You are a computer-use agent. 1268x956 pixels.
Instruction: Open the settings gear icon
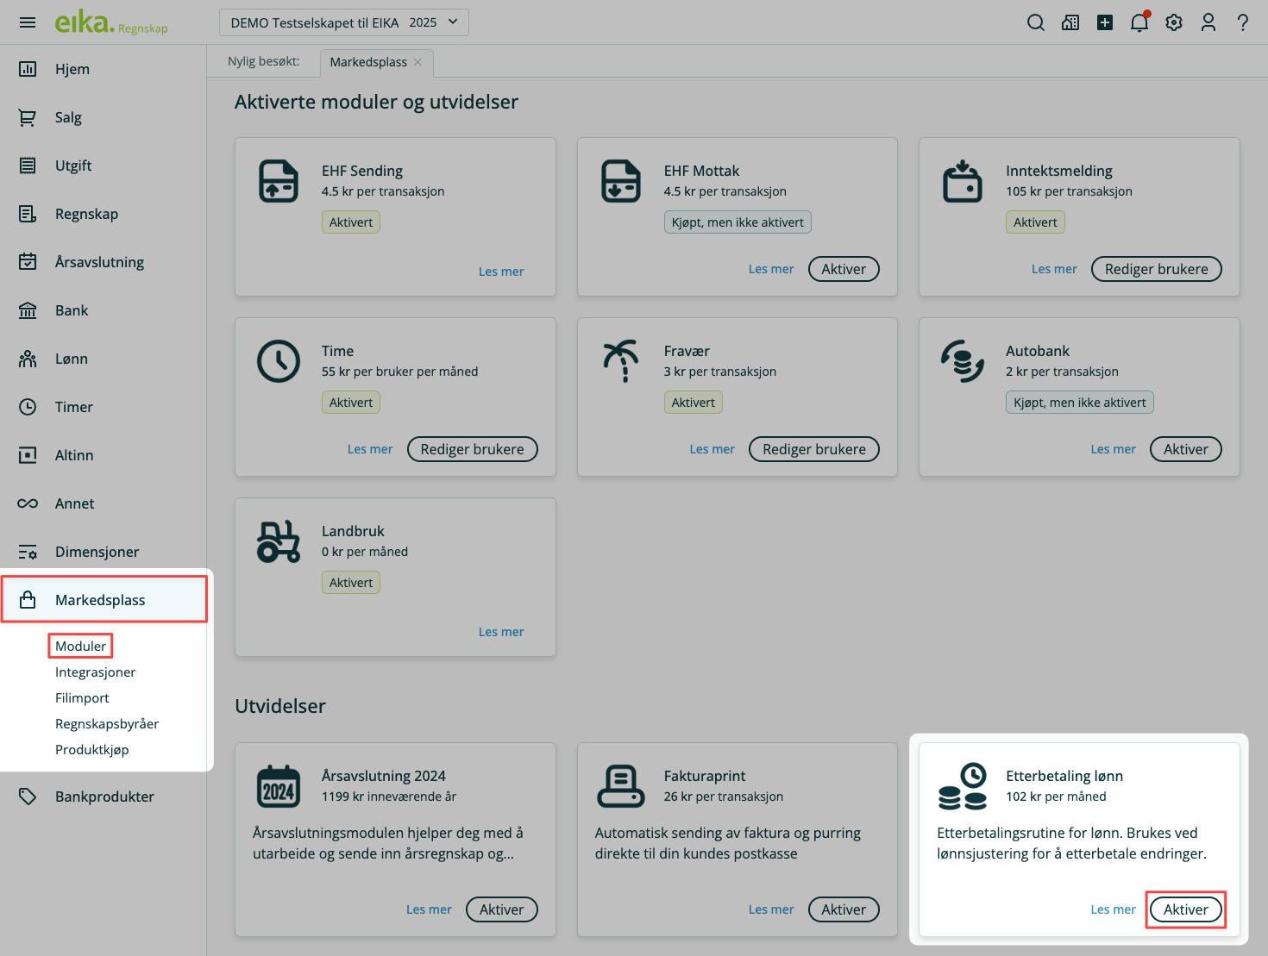pos(1174,22)
